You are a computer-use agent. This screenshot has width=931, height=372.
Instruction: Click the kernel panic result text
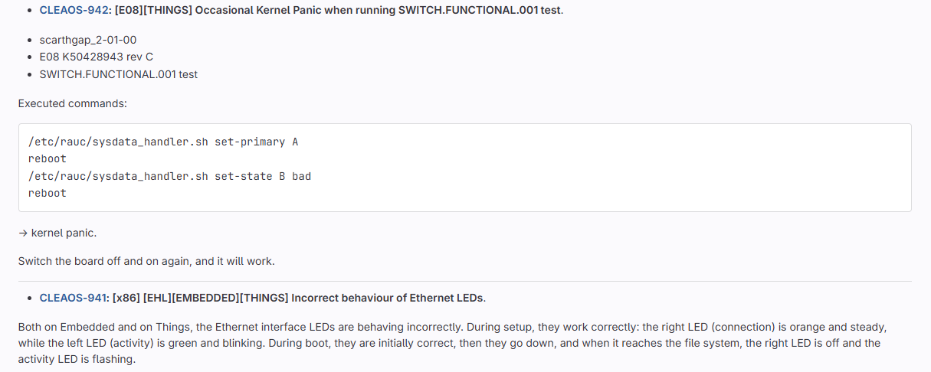click(74, 233)
